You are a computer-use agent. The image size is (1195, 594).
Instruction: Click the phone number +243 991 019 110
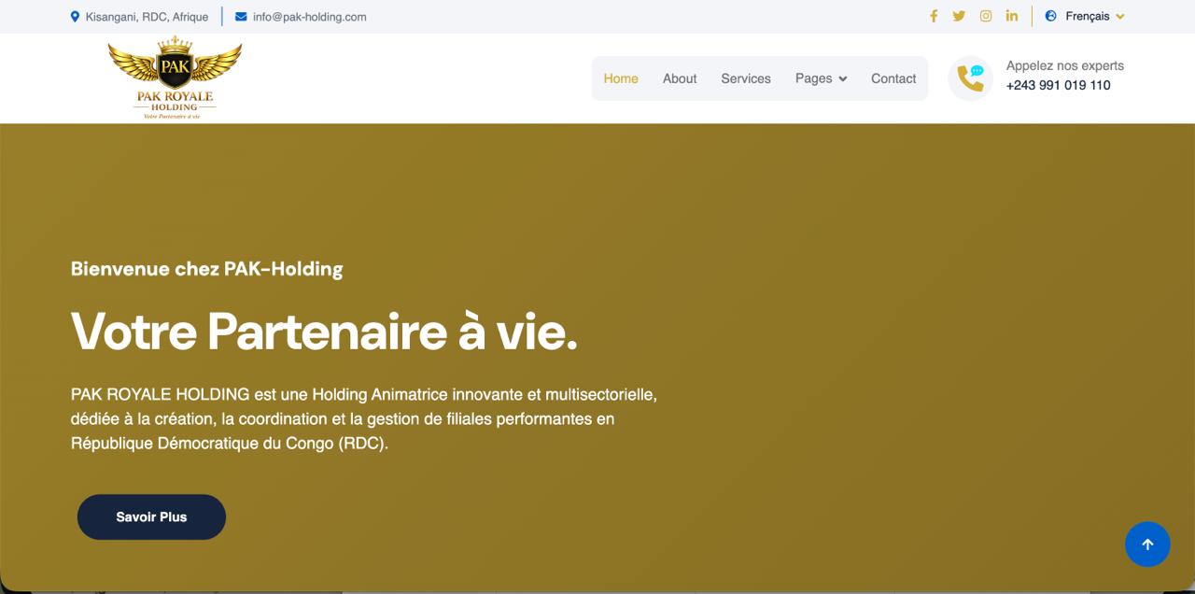pyautogui.click(x=1058, y=85)
